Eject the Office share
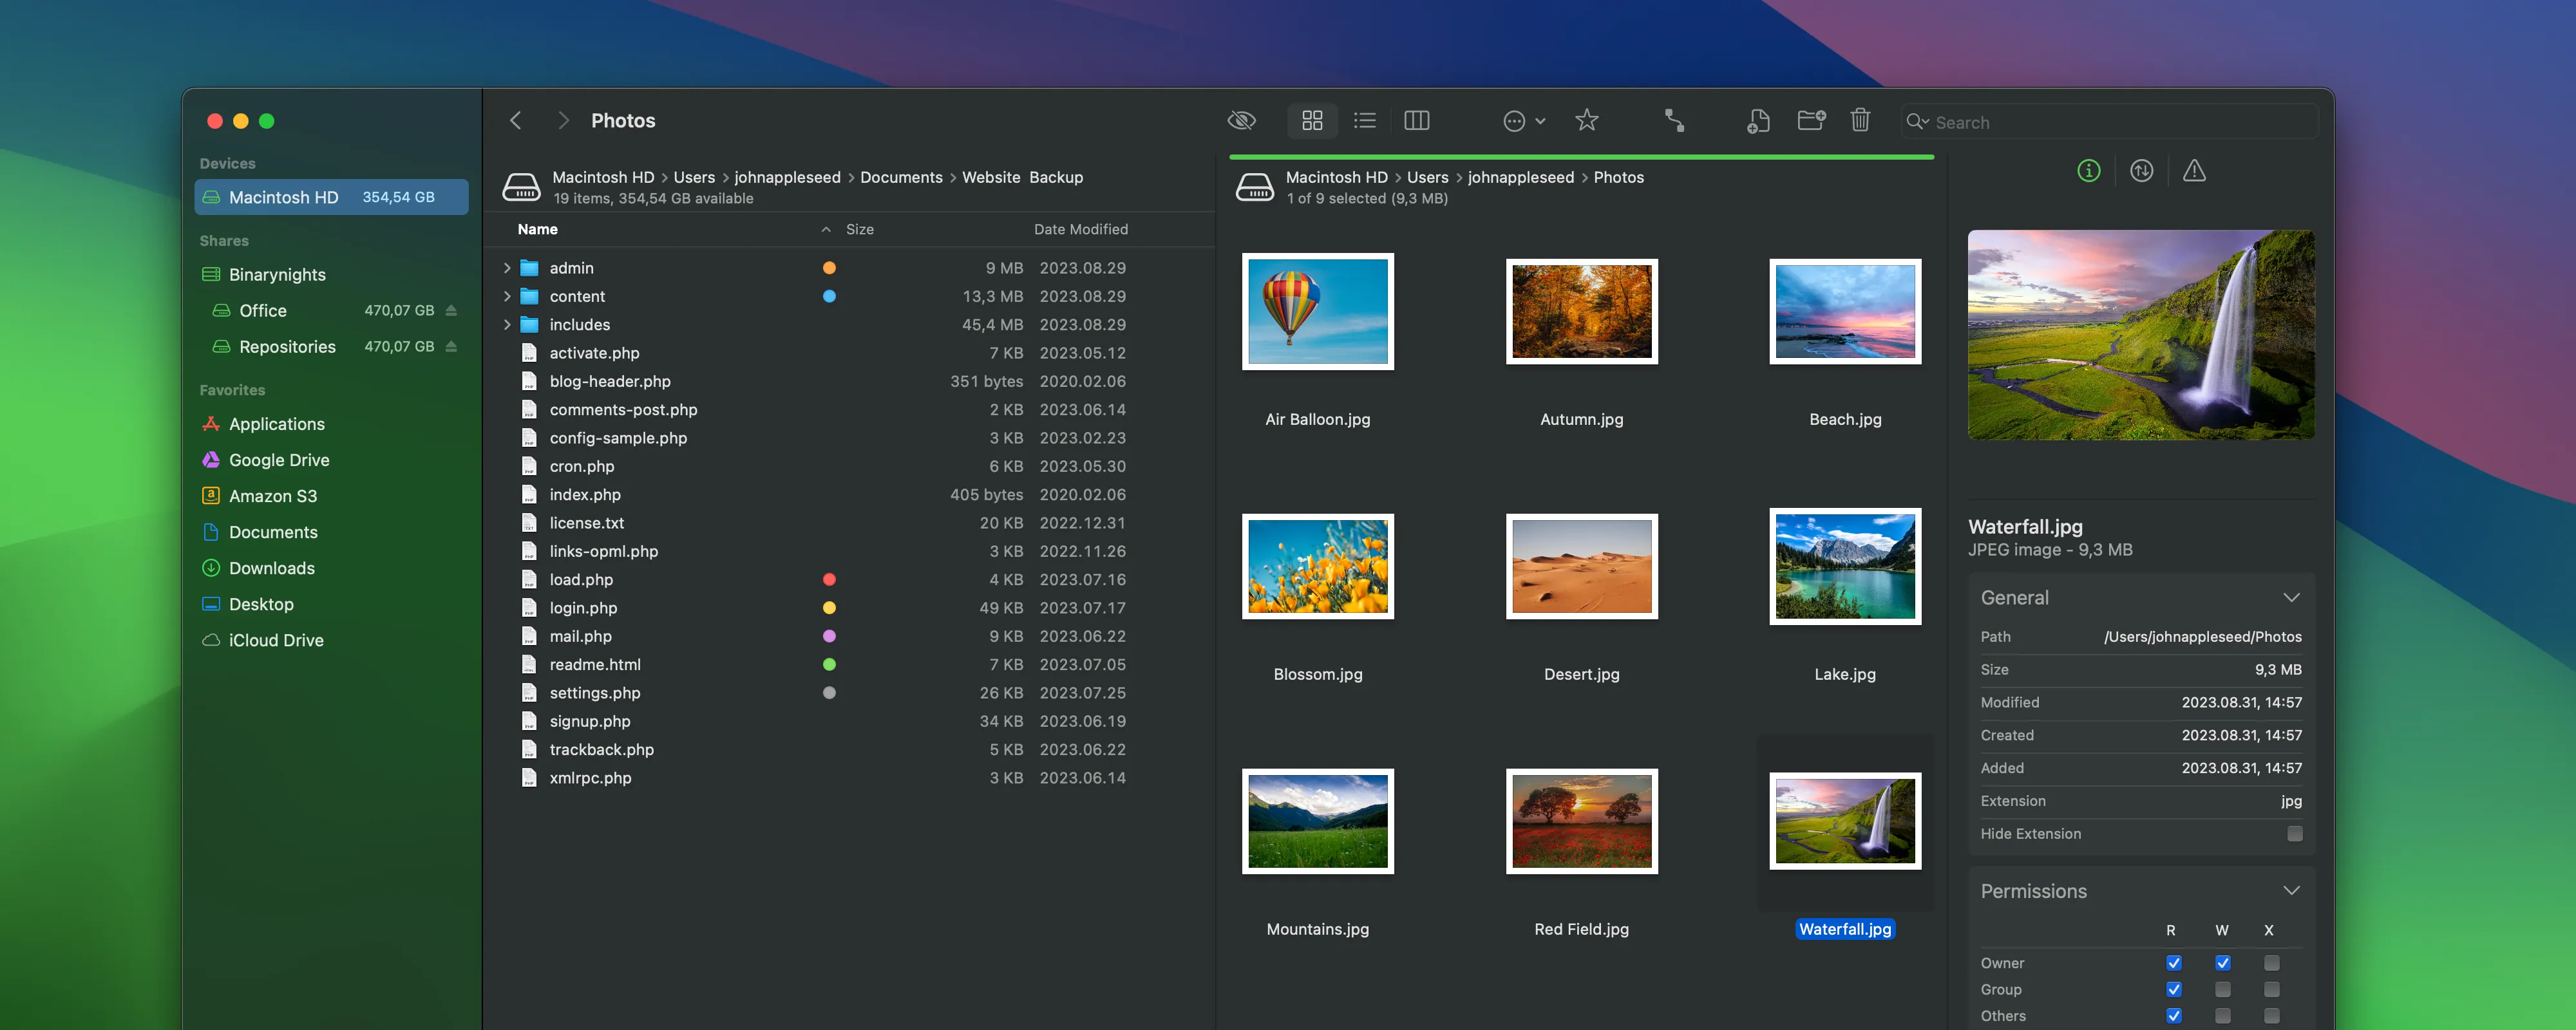The image size is (2576, 1030). coord(451,311)
